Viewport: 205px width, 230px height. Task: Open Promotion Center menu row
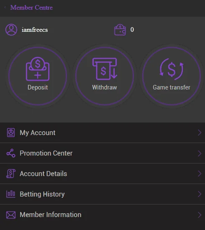coord(102,153)
